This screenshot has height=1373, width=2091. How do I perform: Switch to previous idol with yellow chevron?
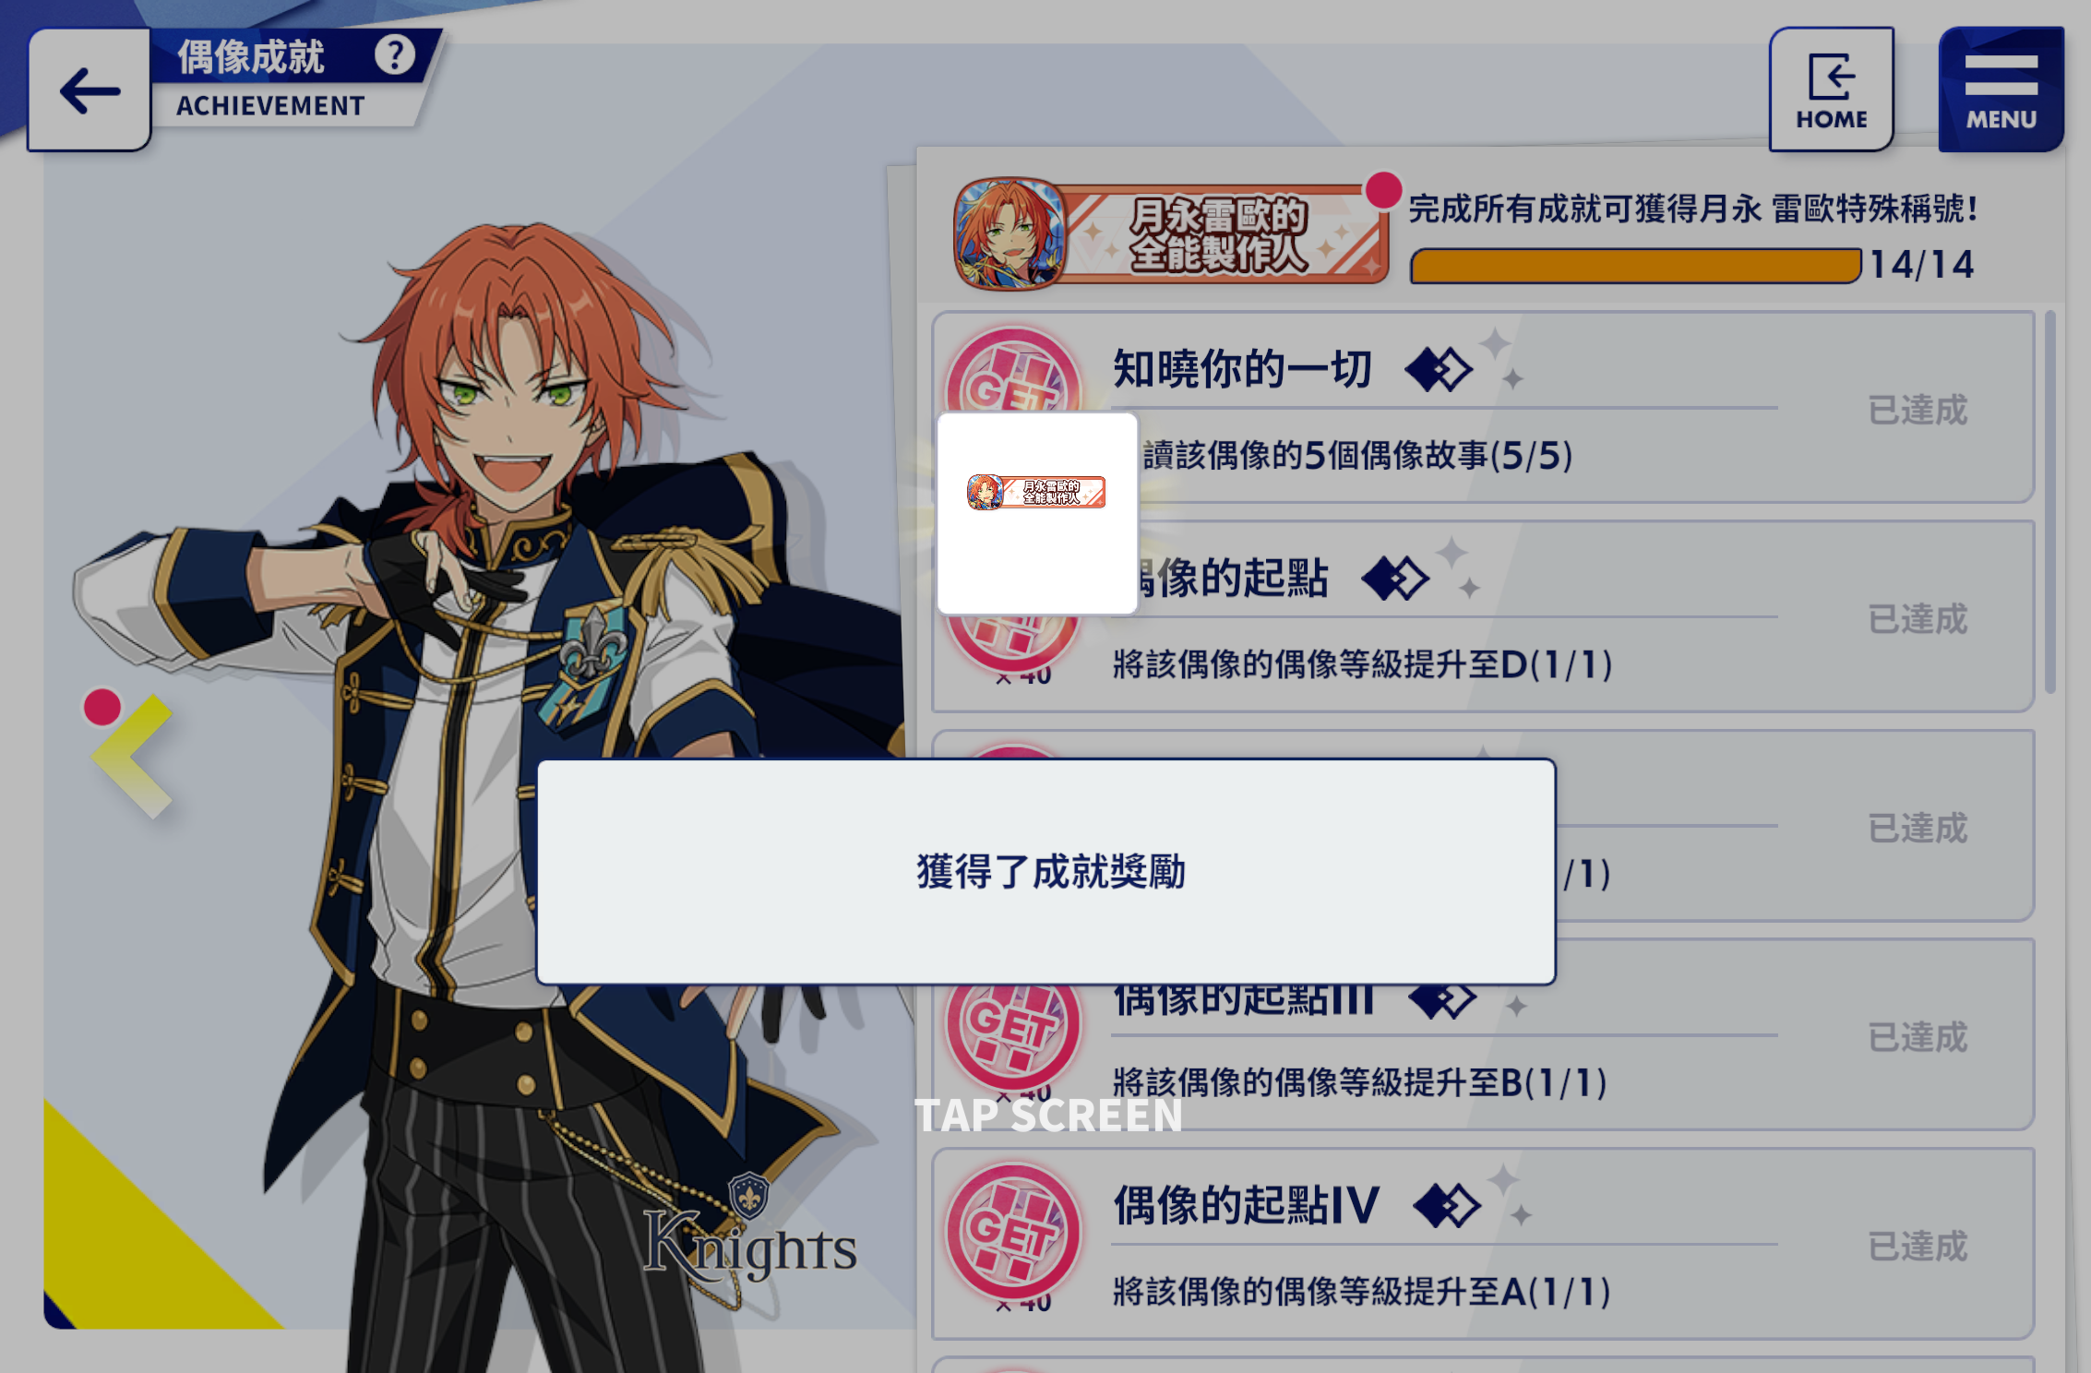[x=132, y=757]
